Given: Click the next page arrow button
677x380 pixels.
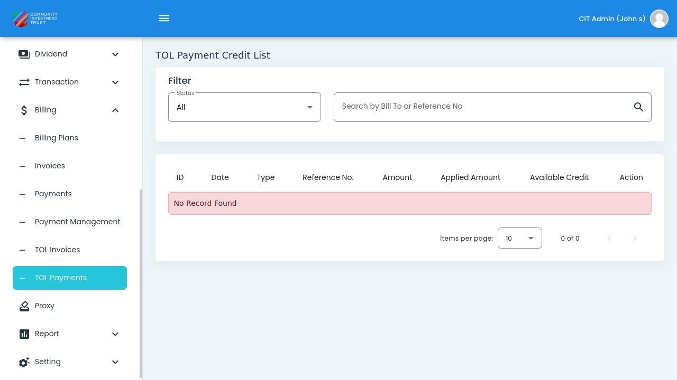Looking at the screenshot, I should pos(635,238).
